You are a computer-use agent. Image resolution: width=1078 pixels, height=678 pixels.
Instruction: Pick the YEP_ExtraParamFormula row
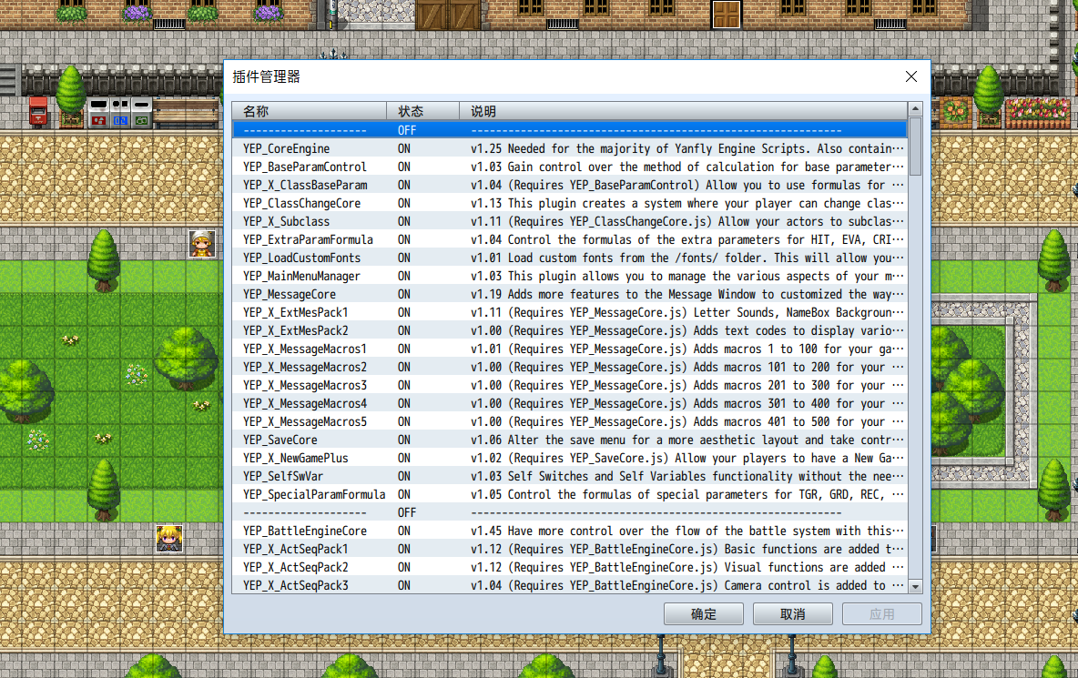(x=570, y=239)
